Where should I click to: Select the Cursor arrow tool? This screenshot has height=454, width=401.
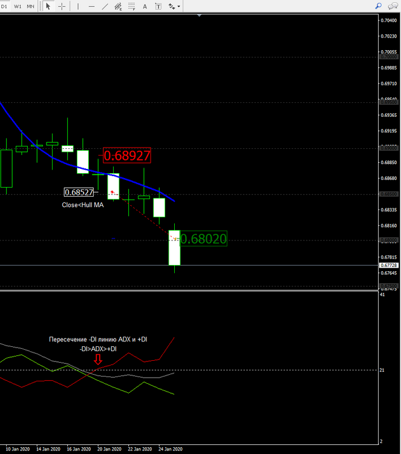(x=48, y=6)
